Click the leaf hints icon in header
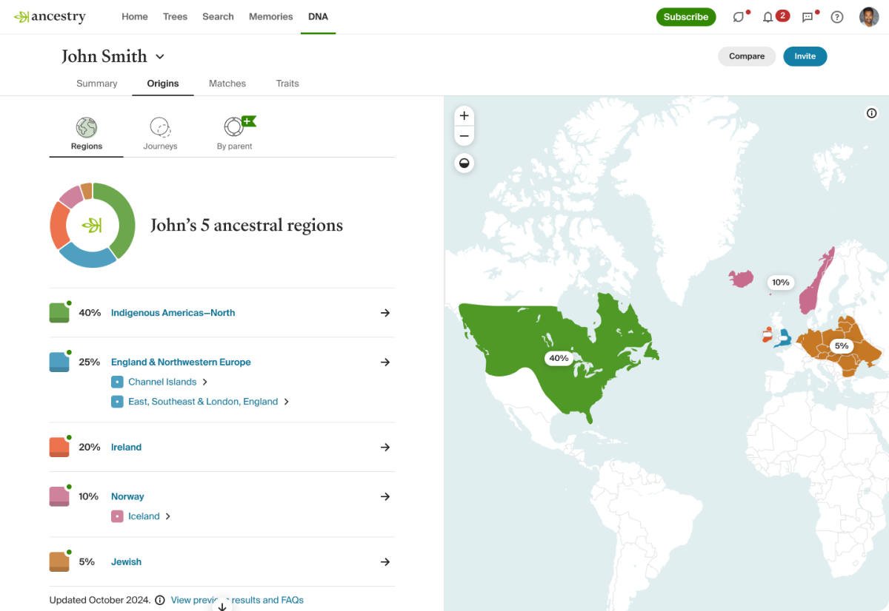 (739, 17)
